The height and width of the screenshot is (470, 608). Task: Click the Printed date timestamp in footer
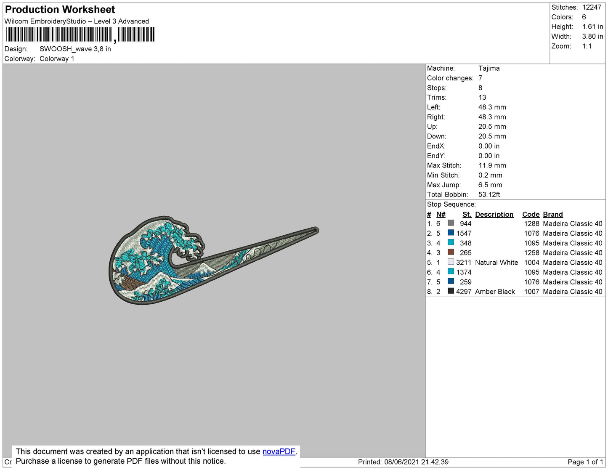tap(403, 462)
